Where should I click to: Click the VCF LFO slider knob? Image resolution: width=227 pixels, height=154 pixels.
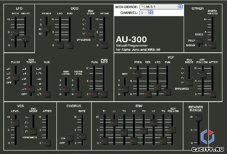pos(157,87)
